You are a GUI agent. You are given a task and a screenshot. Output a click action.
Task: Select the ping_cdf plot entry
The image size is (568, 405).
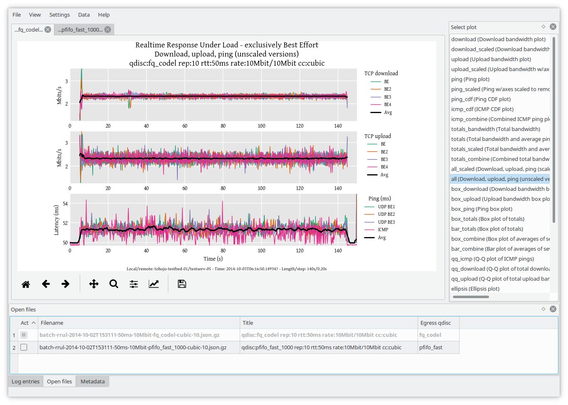pos(481,99)
